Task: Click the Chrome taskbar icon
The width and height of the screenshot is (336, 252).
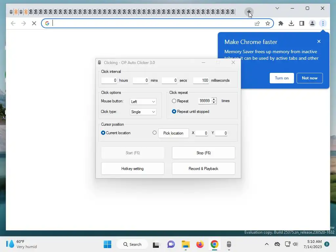Action: pyautogui.click(x=214, y=244)
